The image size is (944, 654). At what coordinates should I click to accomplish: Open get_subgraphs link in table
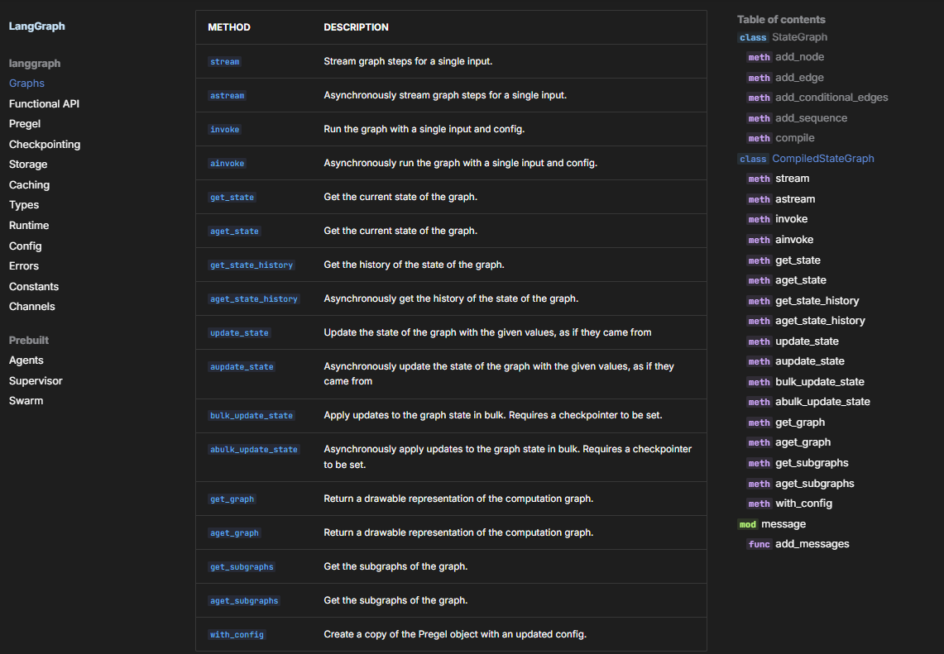pos(242,566)
